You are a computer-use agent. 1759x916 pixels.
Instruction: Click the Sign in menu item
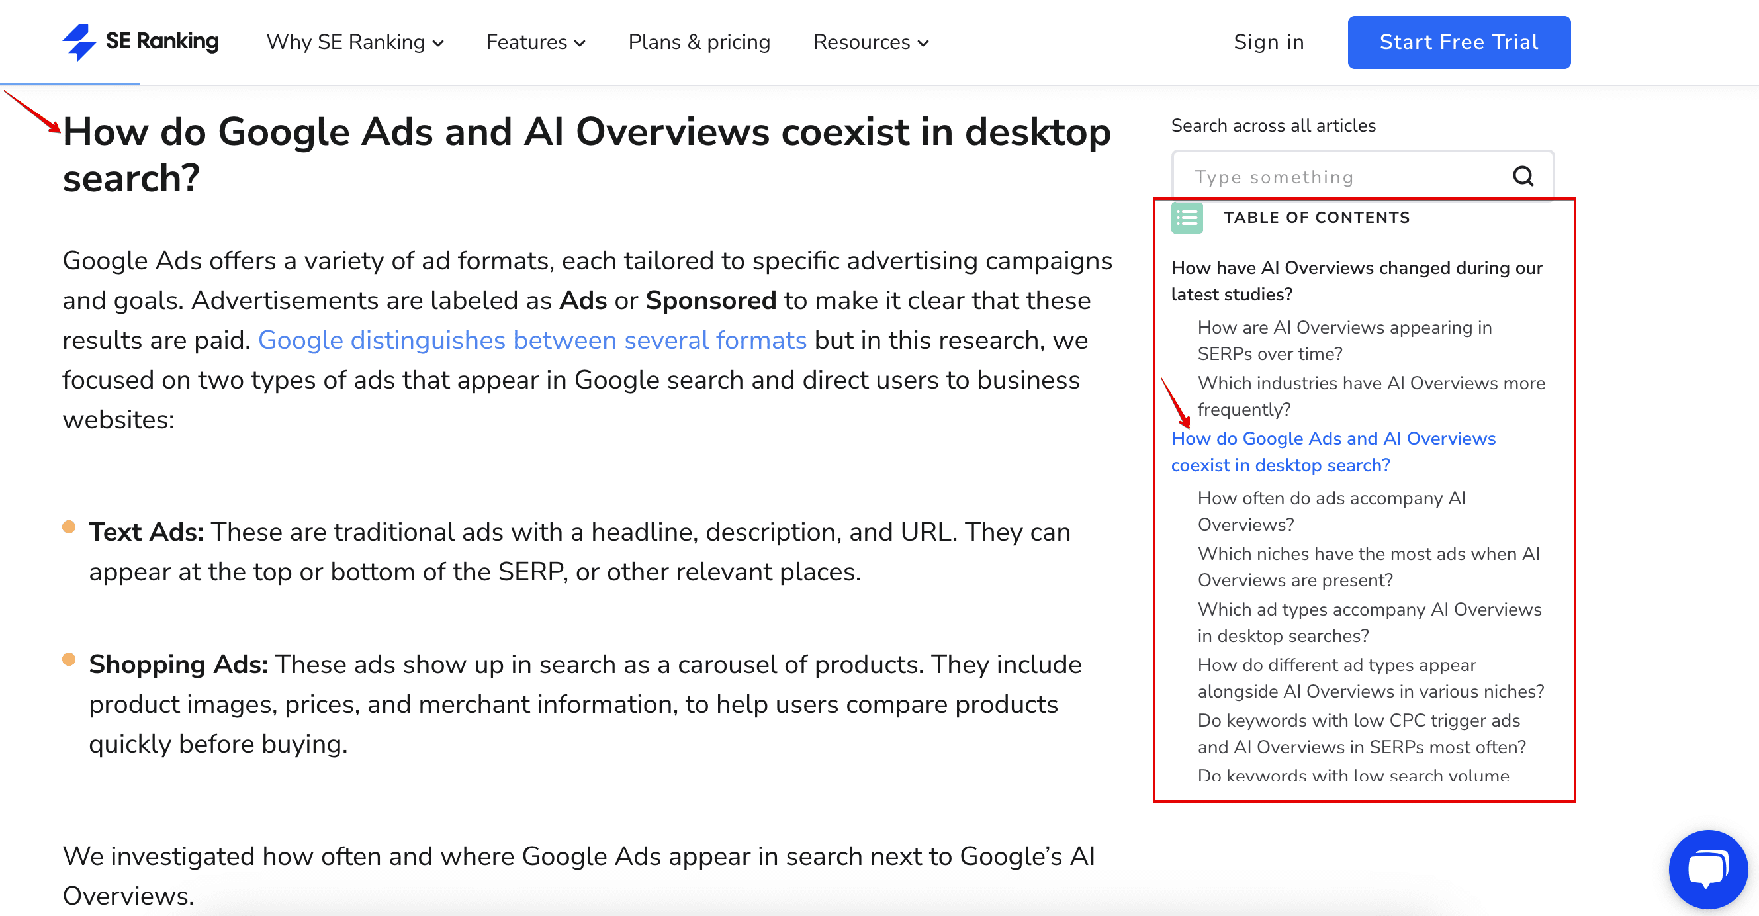coord(1269,42)
